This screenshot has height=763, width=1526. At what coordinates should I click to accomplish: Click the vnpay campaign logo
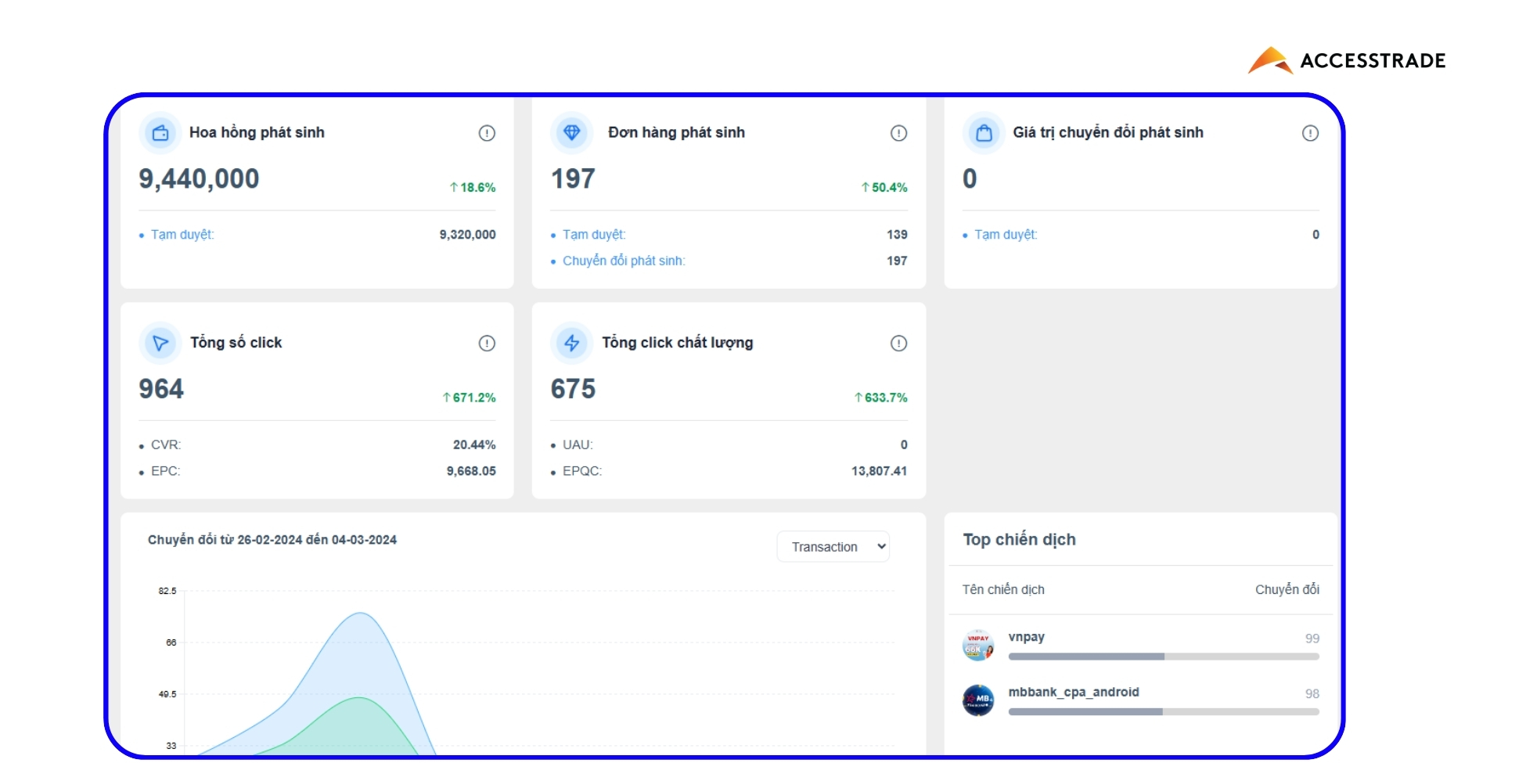coord(978,646)
